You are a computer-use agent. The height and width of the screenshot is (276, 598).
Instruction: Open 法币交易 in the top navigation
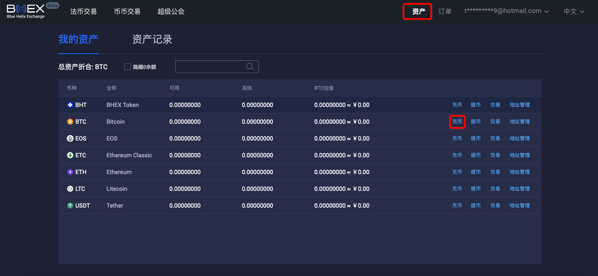click(x=83, y=12)
